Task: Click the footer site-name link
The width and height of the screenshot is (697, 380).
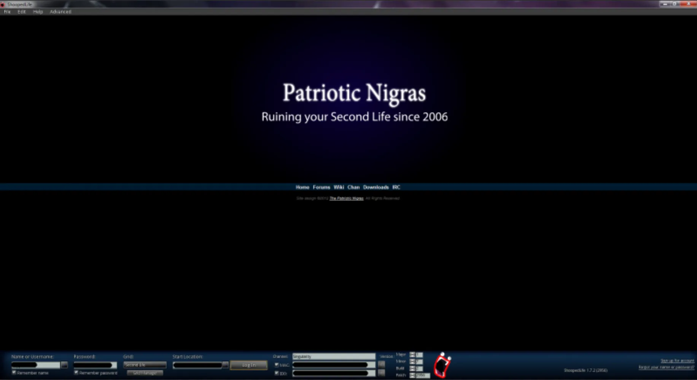Action: [x=346, y=198]
